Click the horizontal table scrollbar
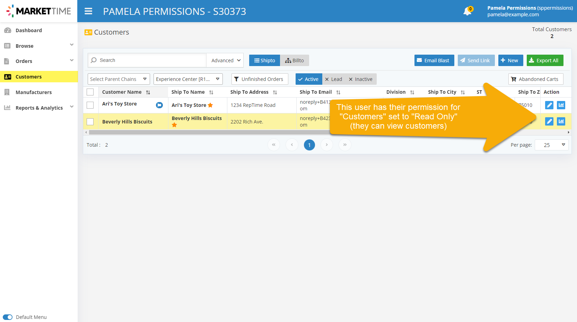The width and height of the screenshot is (577, 322). pos(208,132)
